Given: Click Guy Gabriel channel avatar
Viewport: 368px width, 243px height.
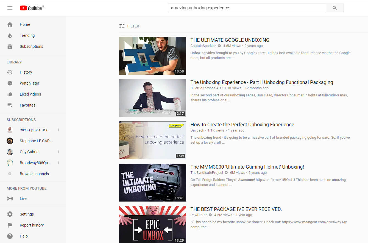Looking at the screenshot, I should (10, 152).
